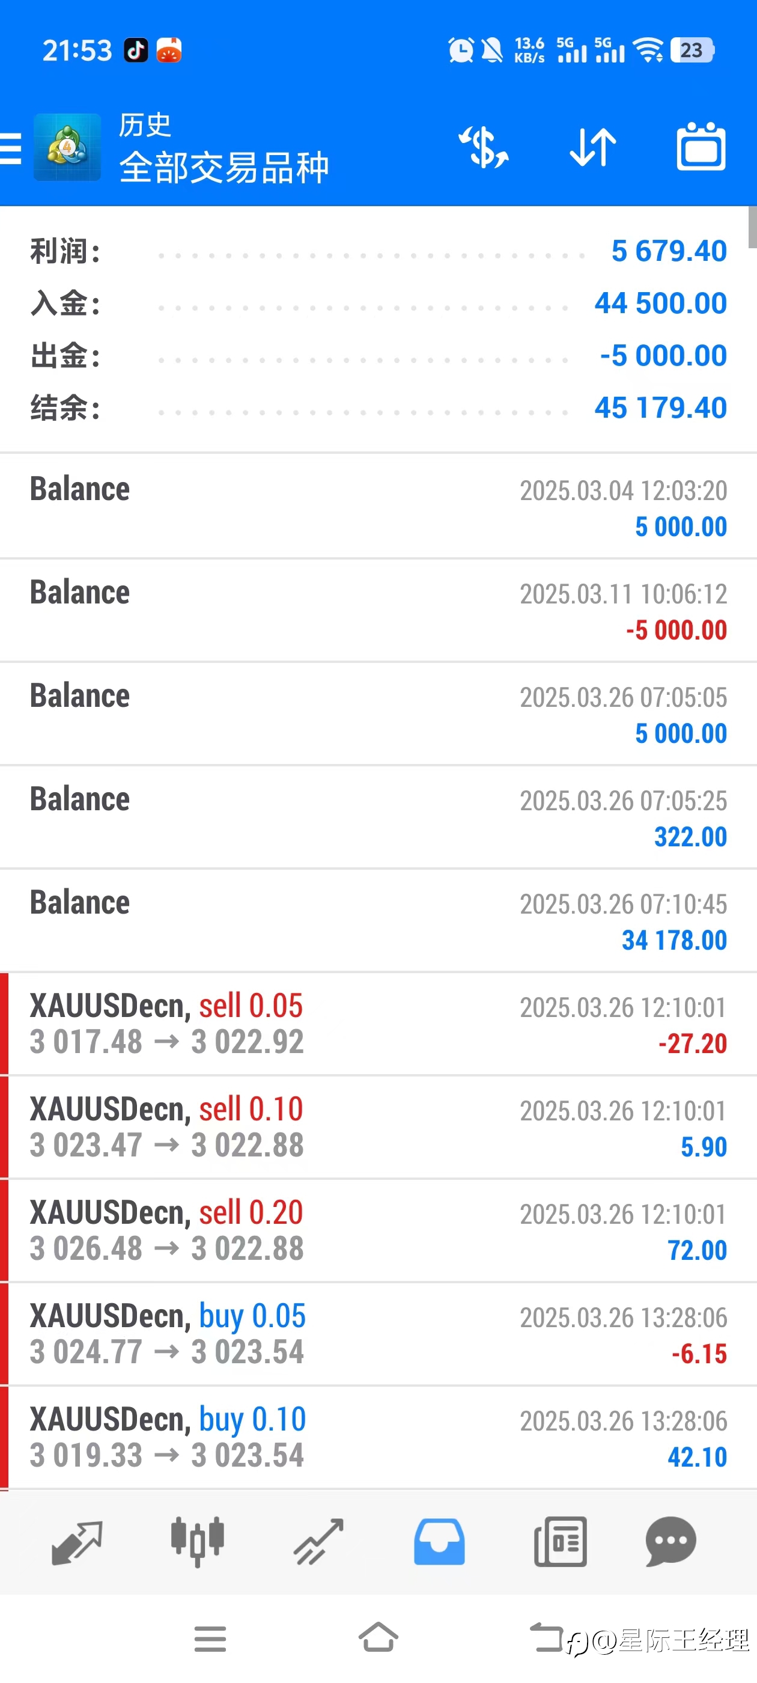
Task: Open the currency dollar filter icon
Action: pyautogui.click(x=484, y=148)
